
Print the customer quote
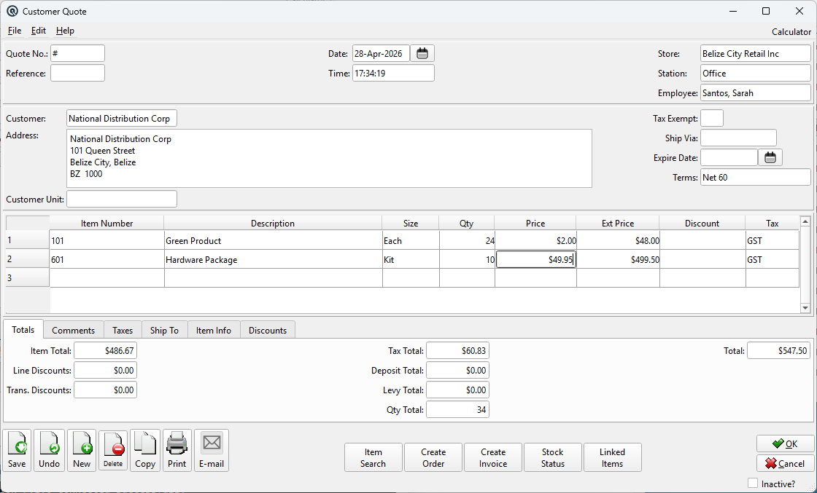(177, 450)
